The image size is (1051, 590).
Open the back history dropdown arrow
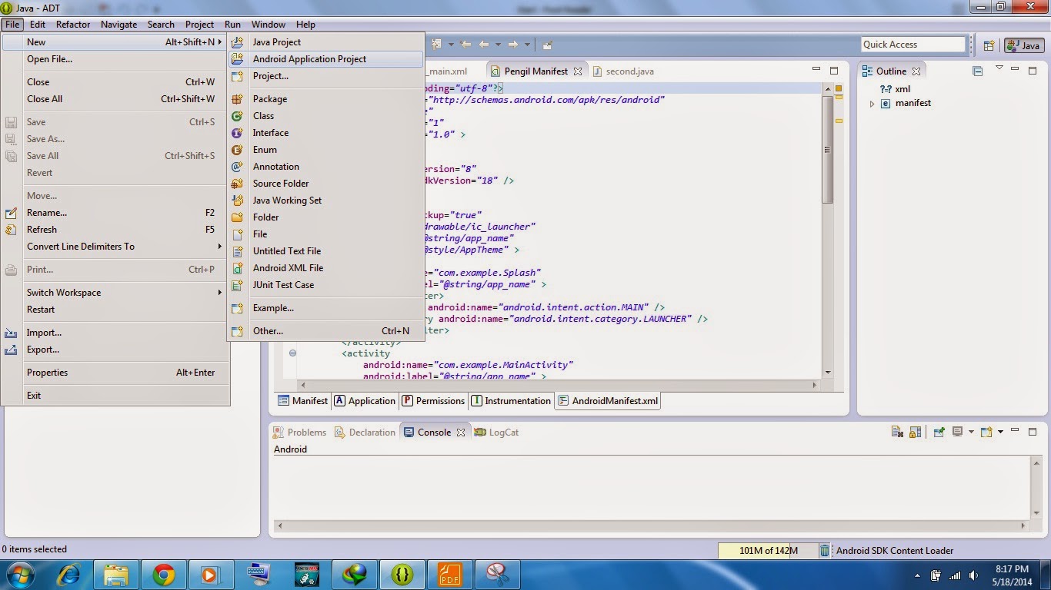tap(498, 45)
